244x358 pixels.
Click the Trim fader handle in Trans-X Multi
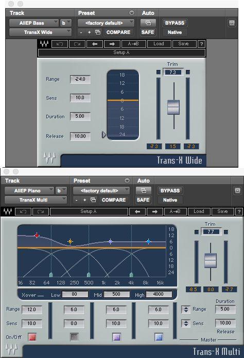211,260
